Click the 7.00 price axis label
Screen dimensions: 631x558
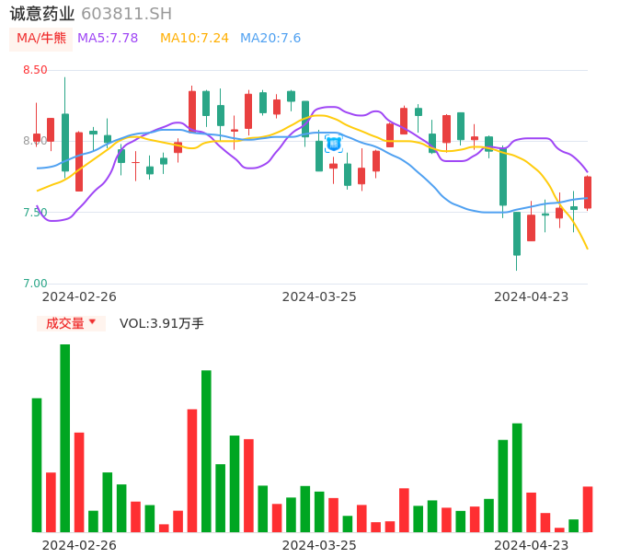35,284
